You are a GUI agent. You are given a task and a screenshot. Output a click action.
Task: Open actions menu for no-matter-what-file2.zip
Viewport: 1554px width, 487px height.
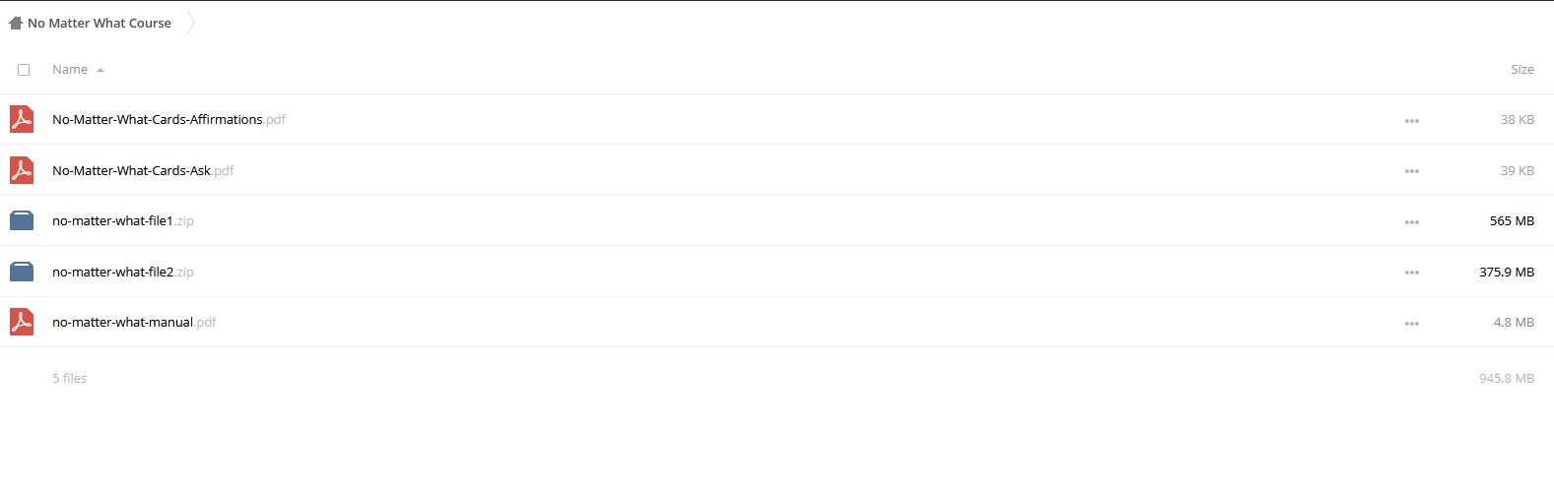[x=1412, y=273]
